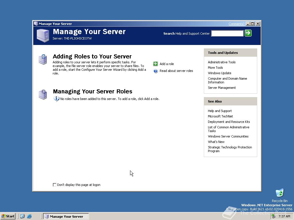Click the Tools and Updates panel heading
The image size is (294, 220).
223,53
